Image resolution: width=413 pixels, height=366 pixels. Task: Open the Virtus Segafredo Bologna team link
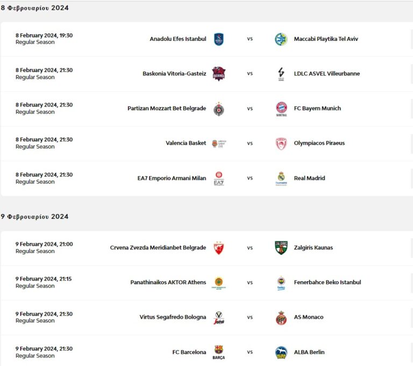click(x=173, y=317)
